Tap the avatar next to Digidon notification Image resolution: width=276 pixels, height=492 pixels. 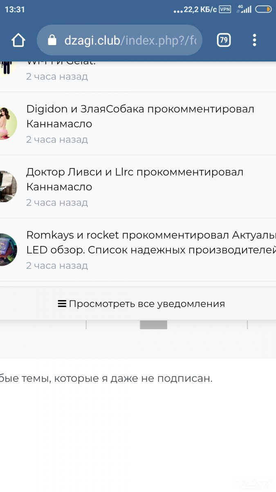[7, 124]
